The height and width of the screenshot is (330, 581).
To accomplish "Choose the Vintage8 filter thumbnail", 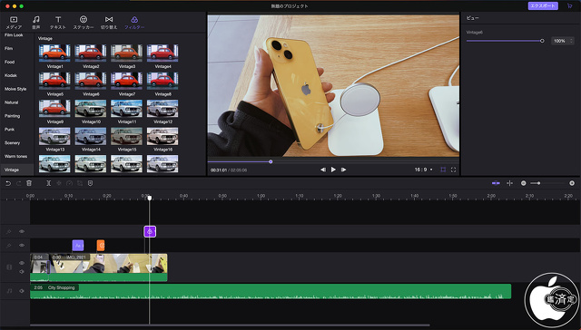I will pyautogui.click(x=162, y=81).
